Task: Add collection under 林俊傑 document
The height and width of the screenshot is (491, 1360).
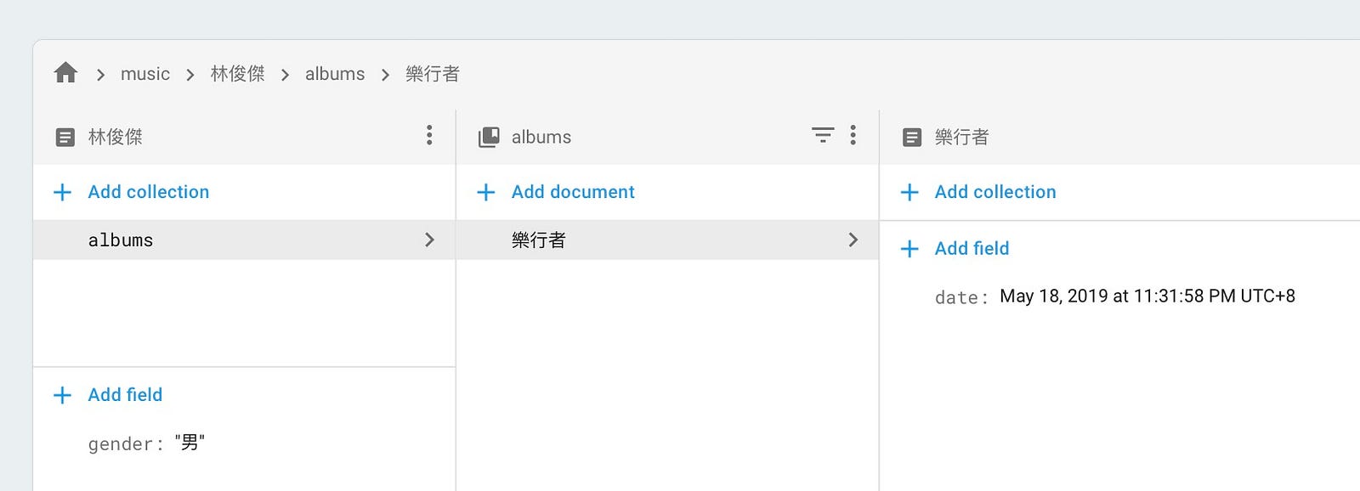Action: 132,192
